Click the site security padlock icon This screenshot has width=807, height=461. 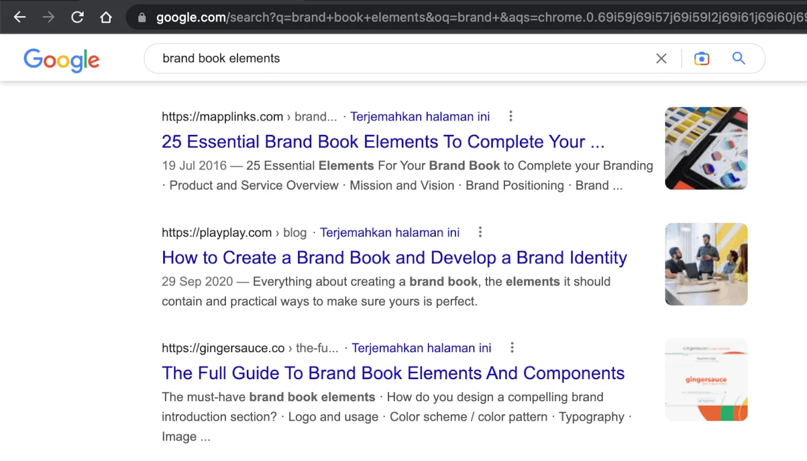[142, 17]
